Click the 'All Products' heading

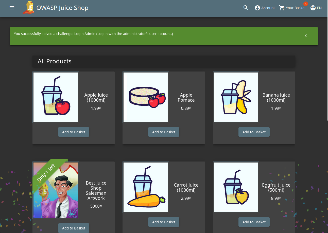click(x=55, y=61)
